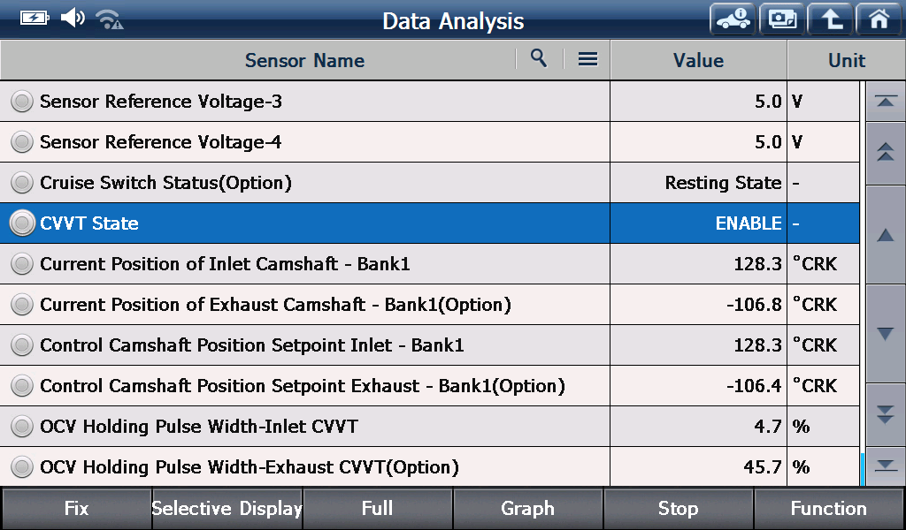The height and width of the screenshot is (530, 906).
Task: Open the Graph view
Action: pos(528,508)
